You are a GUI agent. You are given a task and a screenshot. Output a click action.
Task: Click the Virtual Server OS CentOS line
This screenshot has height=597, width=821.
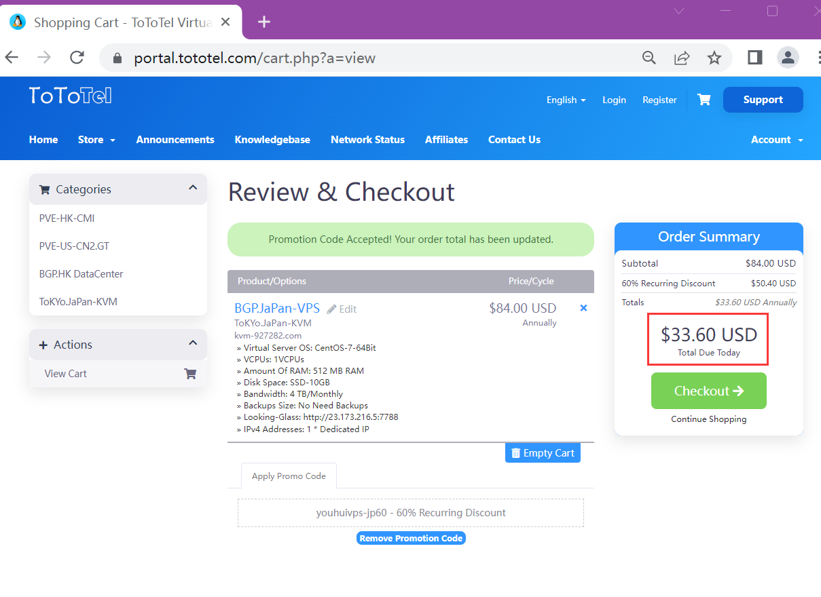point(306,347)
